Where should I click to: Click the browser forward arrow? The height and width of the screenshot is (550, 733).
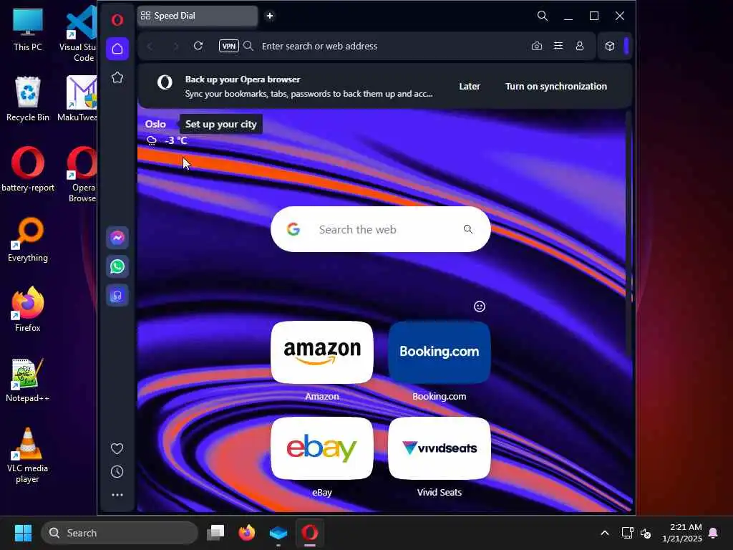pyautogui.click(x=175, y=47)
